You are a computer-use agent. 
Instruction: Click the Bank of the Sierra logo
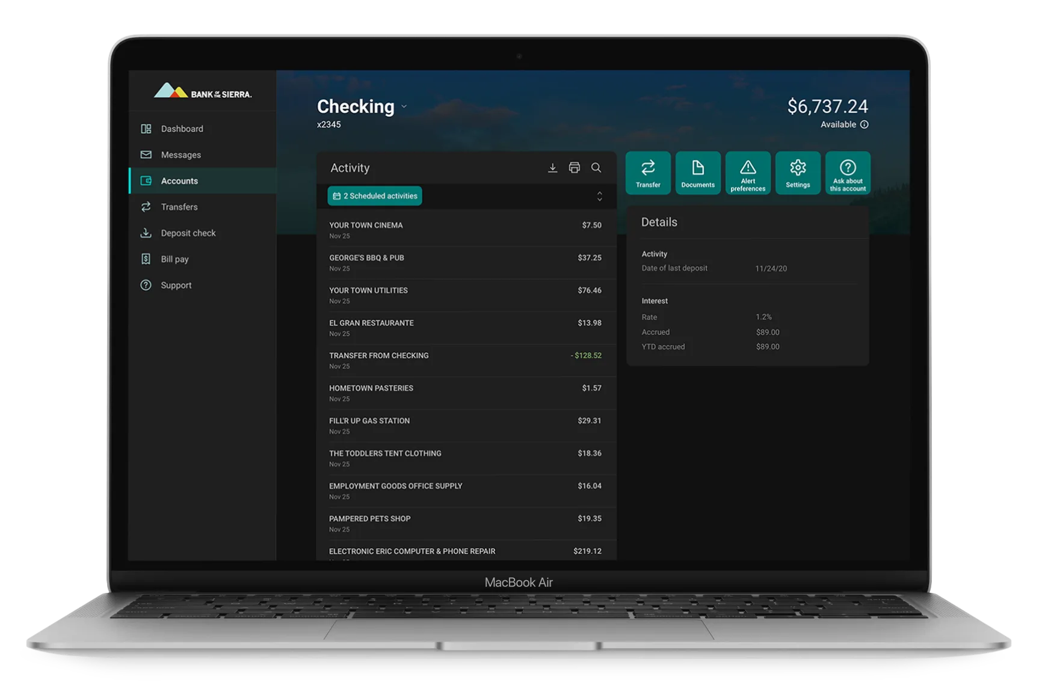(x=203, y=91)
